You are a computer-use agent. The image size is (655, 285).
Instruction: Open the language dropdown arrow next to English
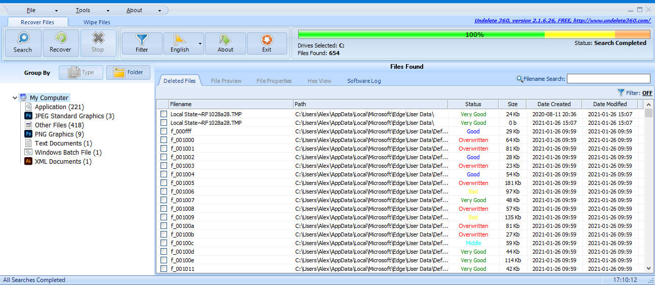[x=200, y=44]
